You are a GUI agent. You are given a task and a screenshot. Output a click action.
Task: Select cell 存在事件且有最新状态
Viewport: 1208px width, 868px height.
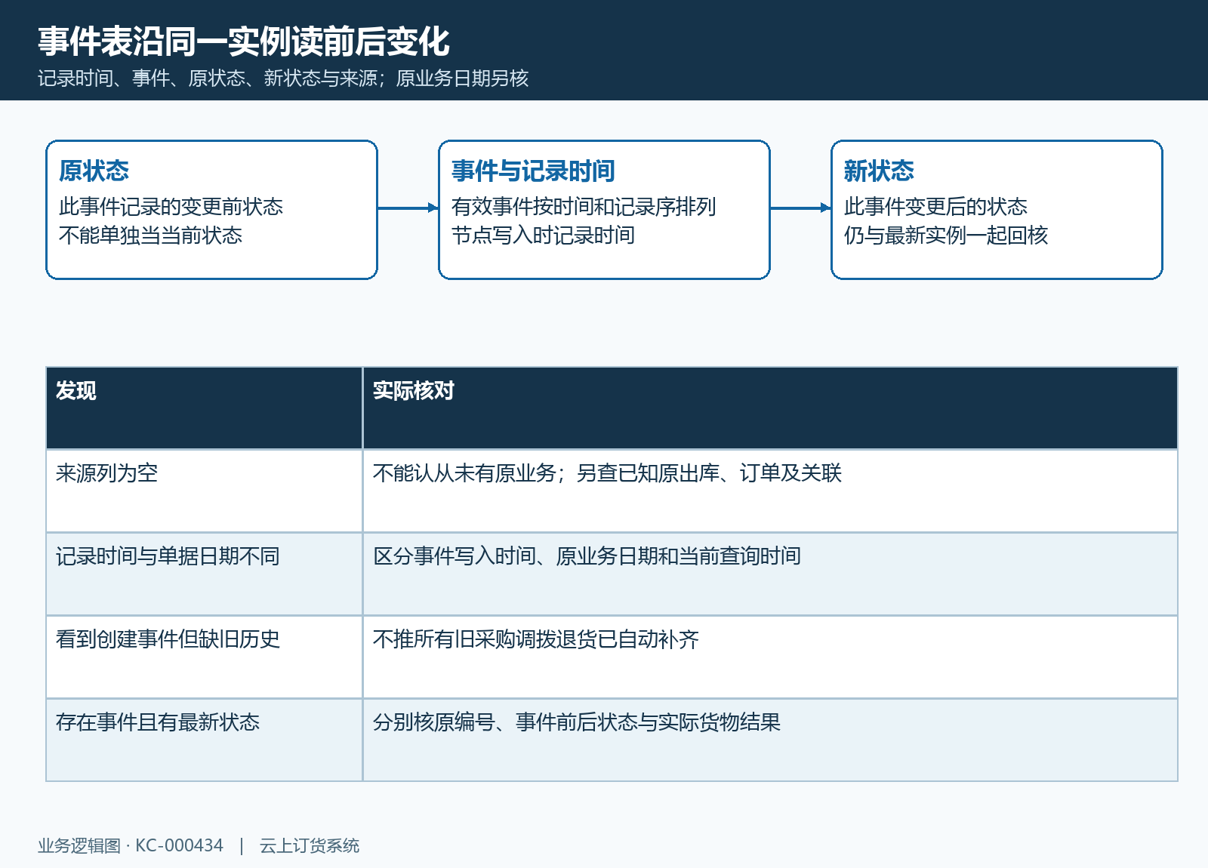(x=205, y=740)
